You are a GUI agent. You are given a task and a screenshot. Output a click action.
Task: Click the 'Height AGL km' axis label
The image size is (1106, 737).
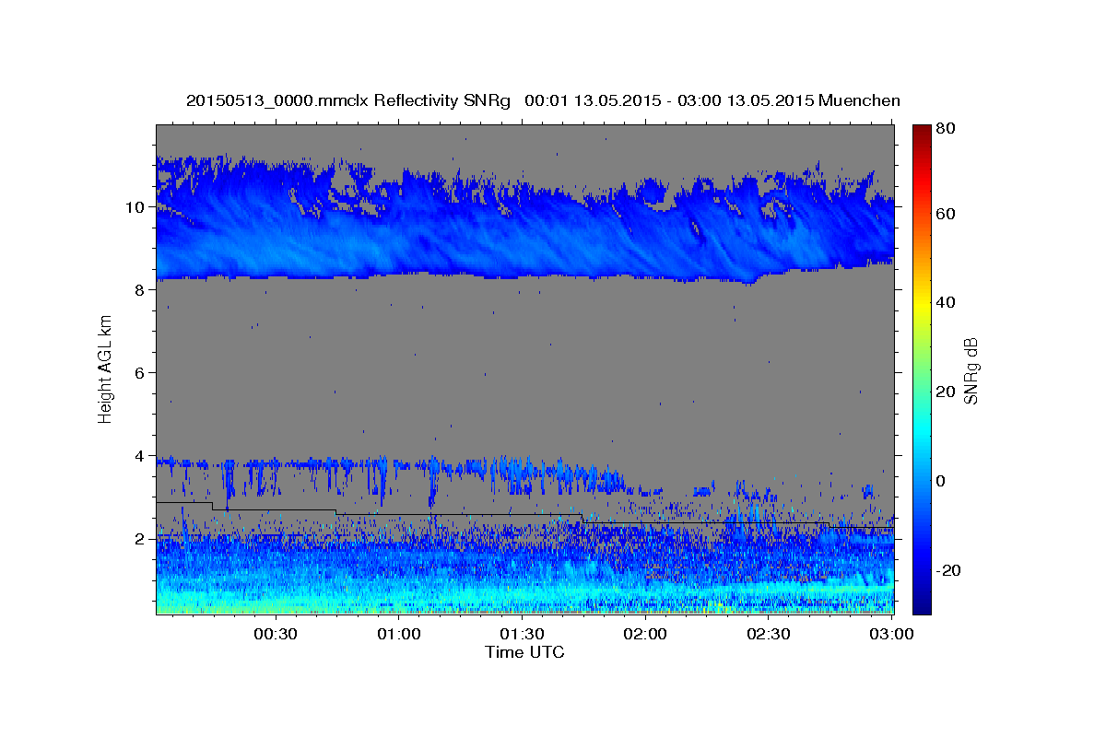[x=106, y=368]
